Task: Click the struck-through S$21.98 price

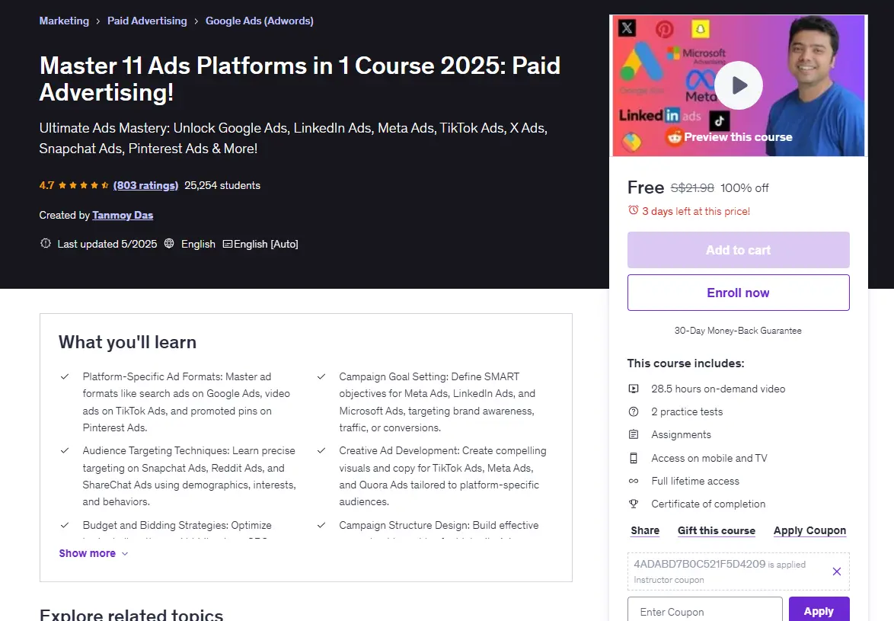Action: coord(692,188)
